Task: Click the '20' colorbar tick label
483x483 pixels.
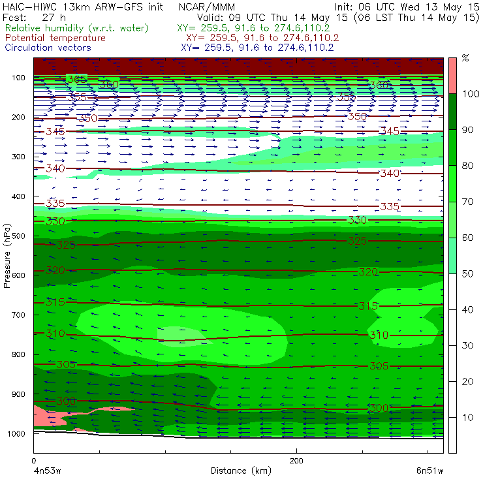Action: pyautogui.click(x=467, y=382)
